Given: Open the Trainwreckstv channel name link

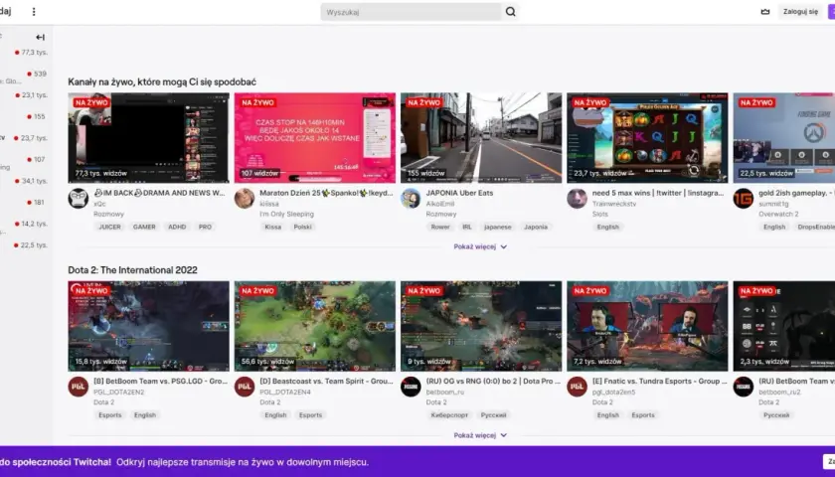Looking at the screenshot, I should coord(614,204).
